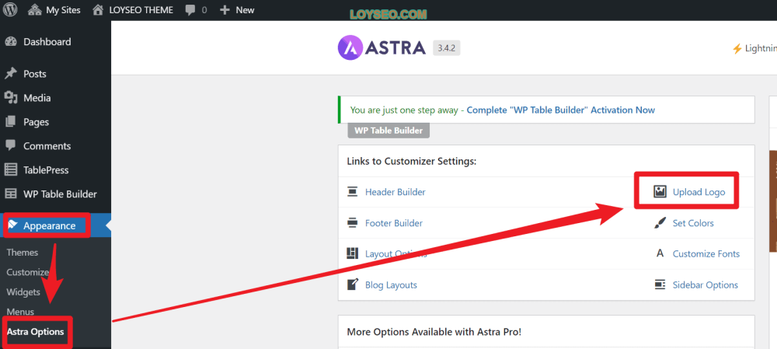The width and height of the screenshot is (777, 349).
Task: Open Layout Options link
Action: coord(396,254)
